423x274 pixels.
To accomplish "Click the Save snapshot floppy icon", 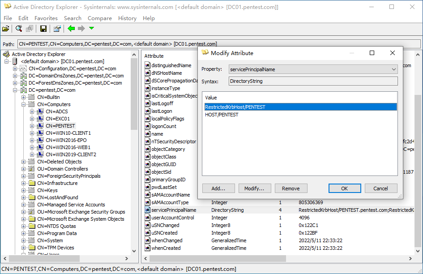I will click(x=43, y=29).
